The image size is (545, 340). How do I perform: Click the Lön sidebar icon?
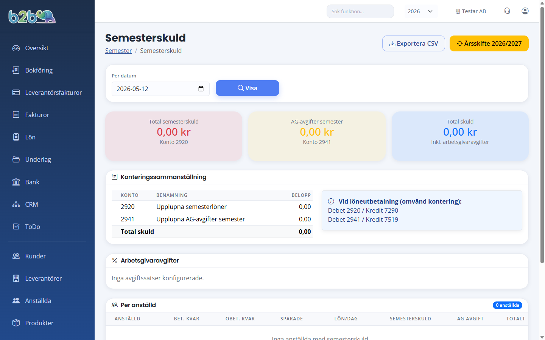16,137
